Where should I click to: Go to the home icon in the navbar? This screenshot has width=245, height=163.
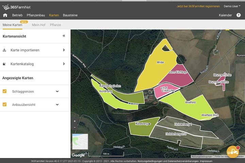(x=5, y=15)
